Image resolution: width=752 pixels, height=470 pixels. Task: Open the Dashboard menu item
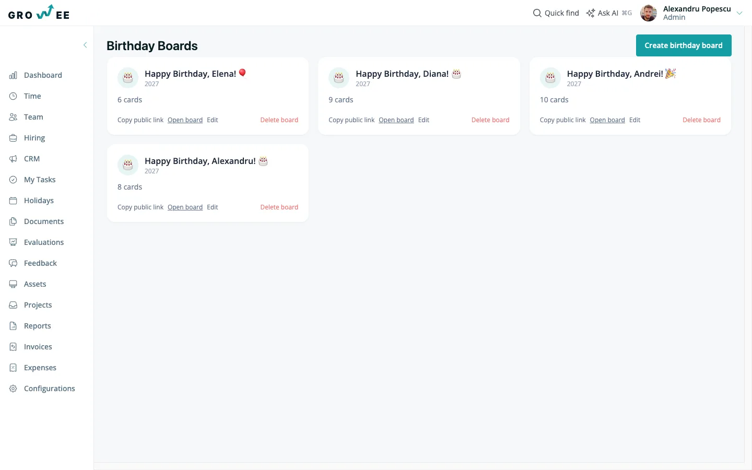coord(43,75)
